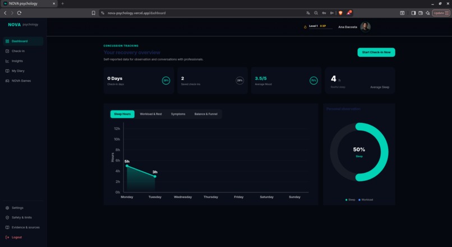Click the Average Mood 75% ring
The height and width of the screenshot is (247, 452).
coord(313,80)
